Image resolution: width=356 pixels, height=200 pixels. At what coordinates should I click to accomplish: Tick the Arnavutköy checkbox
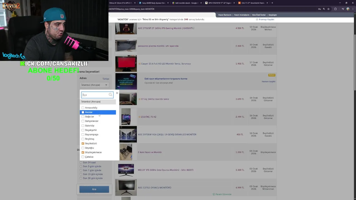(83, 108)
